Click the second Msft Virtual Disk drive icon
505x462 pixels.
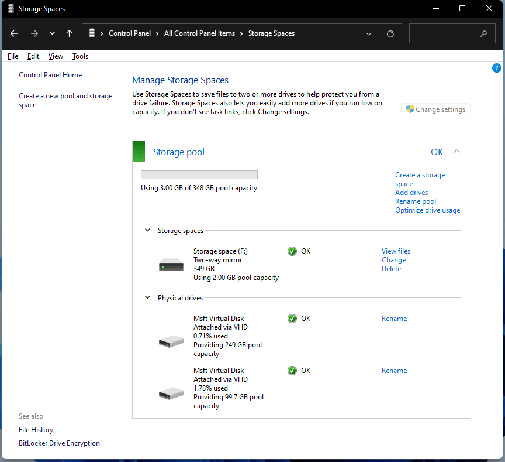[171, 393]
